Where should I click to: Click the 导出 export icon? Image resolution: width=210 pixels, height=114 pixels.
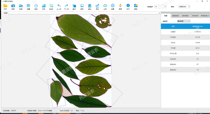tap(97, 6)
